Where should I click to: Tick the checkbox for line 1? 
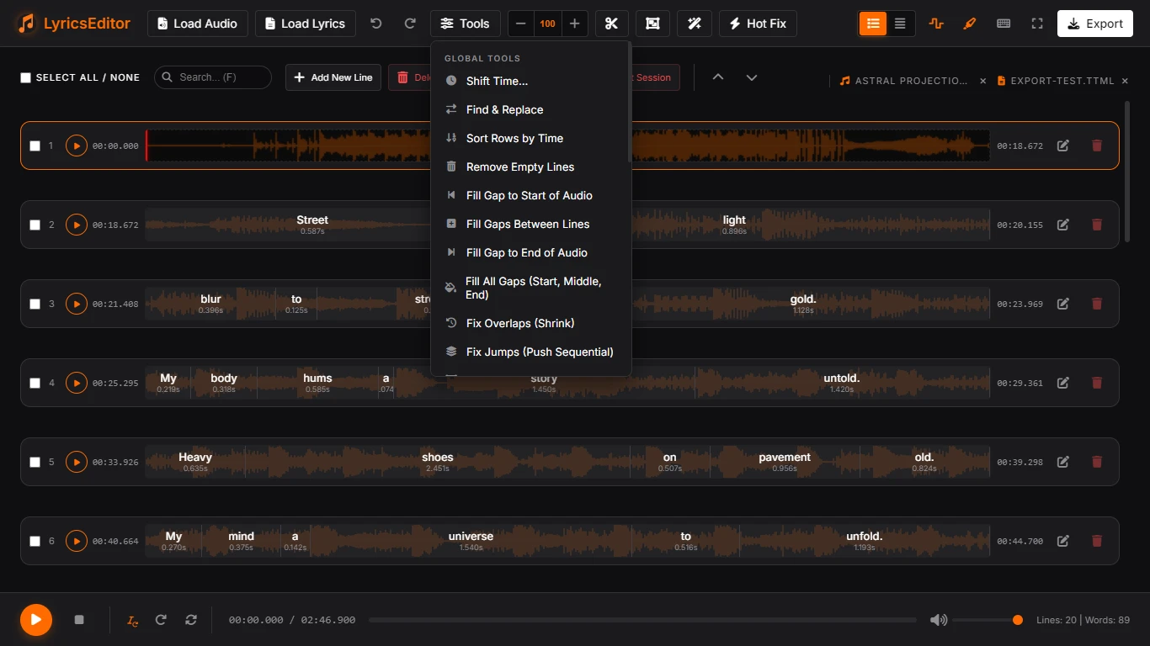coord(35,146)
